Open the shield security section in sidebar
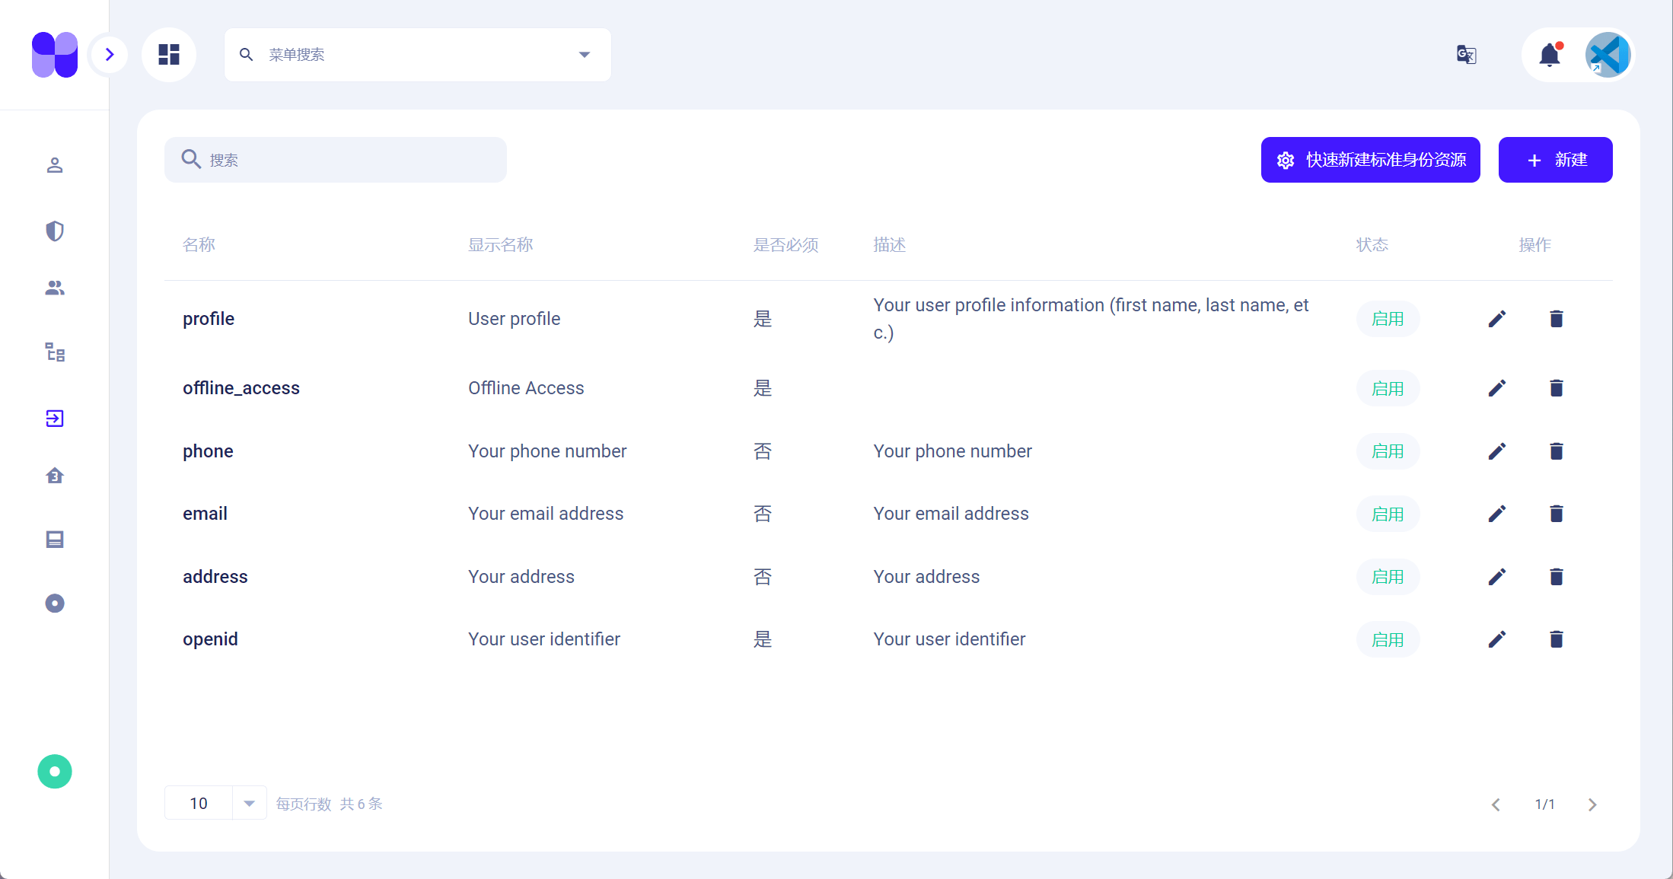1673x879 pixels. [54, 231]
